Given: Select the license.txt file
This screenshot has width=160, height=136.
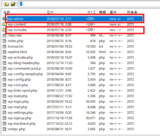Looking at the screenshot, I should 16,46.
